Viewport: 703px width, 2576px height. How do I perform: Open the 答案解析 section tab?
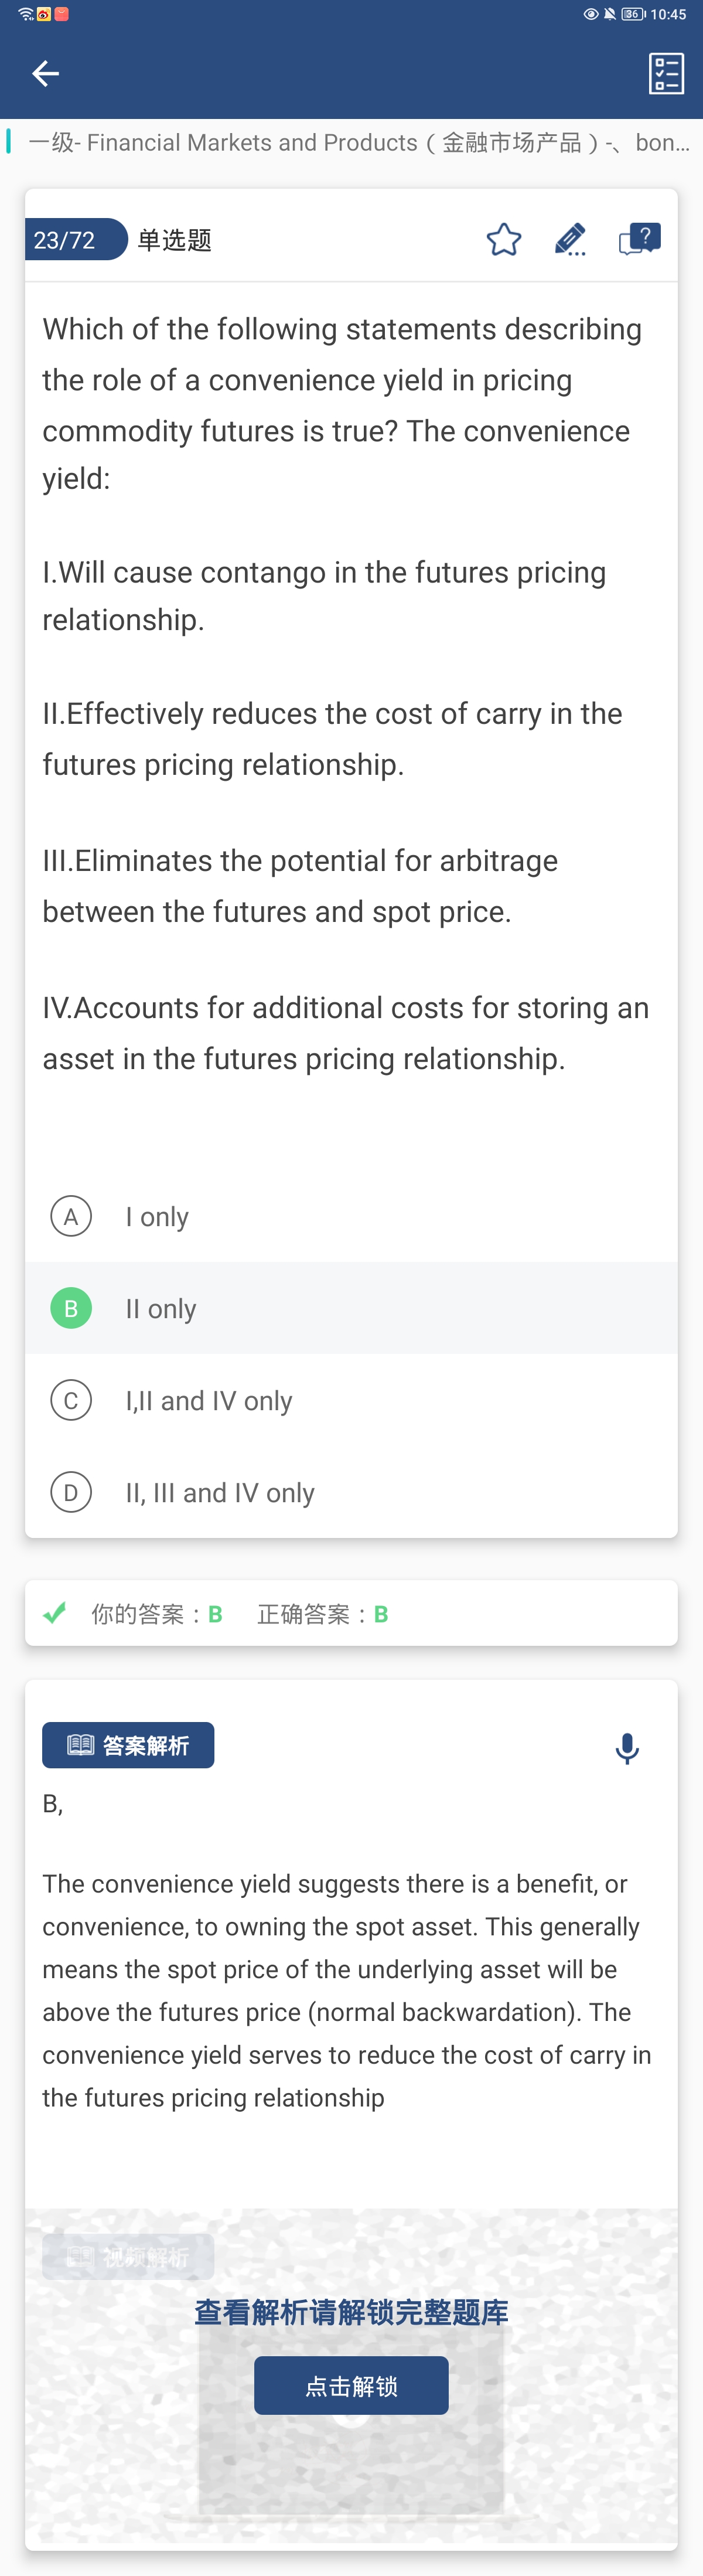pyautogui.click(x=128, y=1745)
